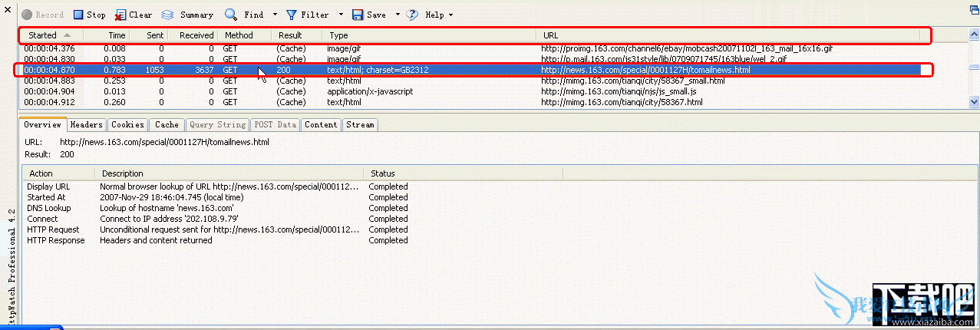Select the js_small.js request row
Viewport: 980px width, 330px height.
point(494,91)
